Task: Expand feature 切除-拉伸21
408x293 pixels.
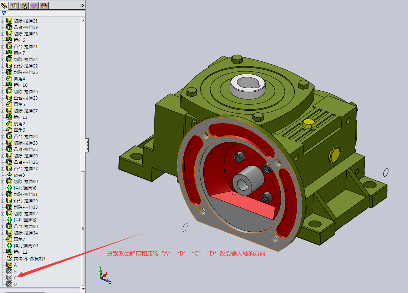Action: click(2, 21)
